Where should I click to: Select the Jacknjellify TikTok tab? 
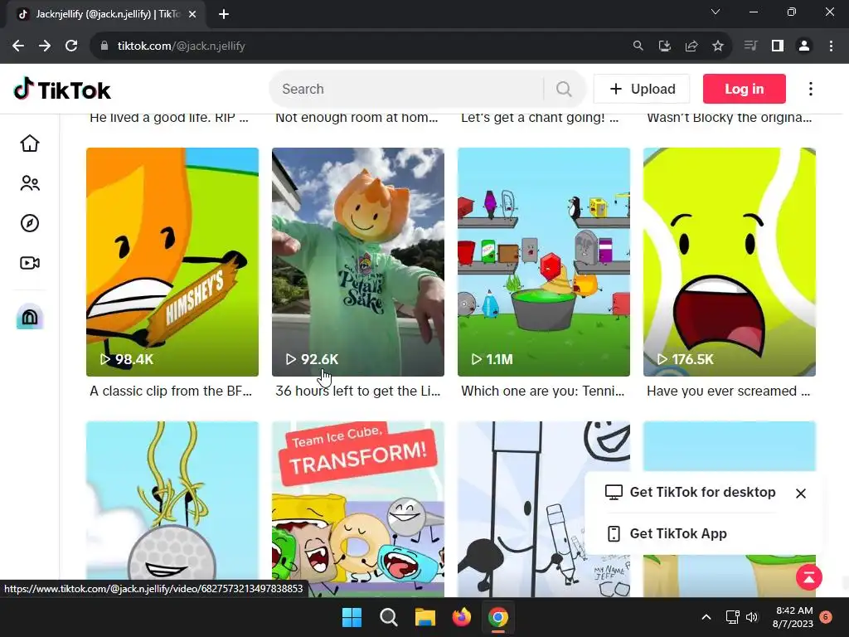pyautogui.click(x=107, y=15)
